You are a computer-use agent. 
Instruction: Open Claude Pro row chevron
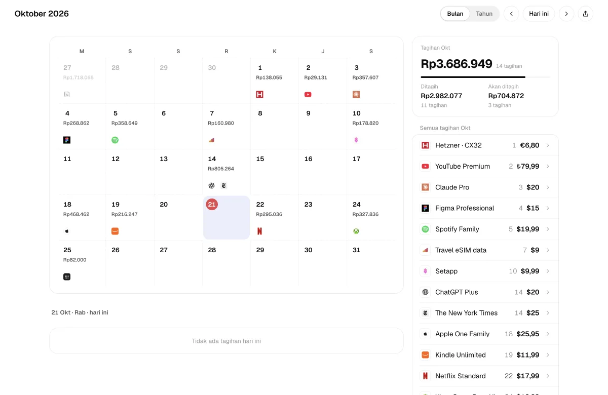(548, 187)
